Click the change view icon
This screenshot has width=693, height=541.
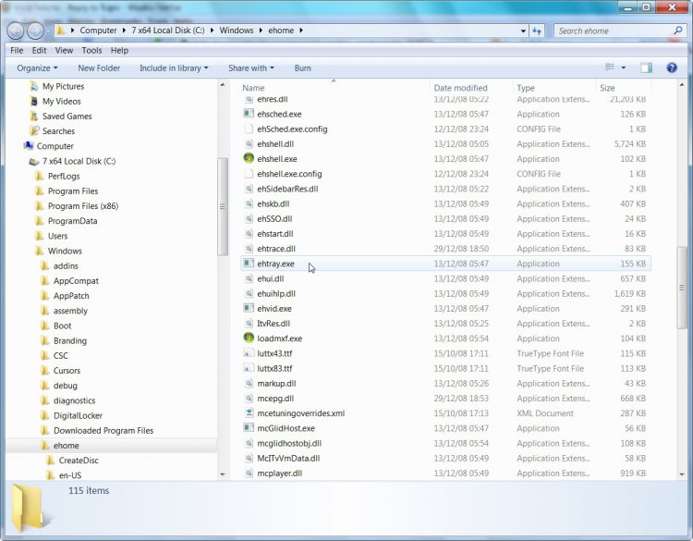coord(610,68)
